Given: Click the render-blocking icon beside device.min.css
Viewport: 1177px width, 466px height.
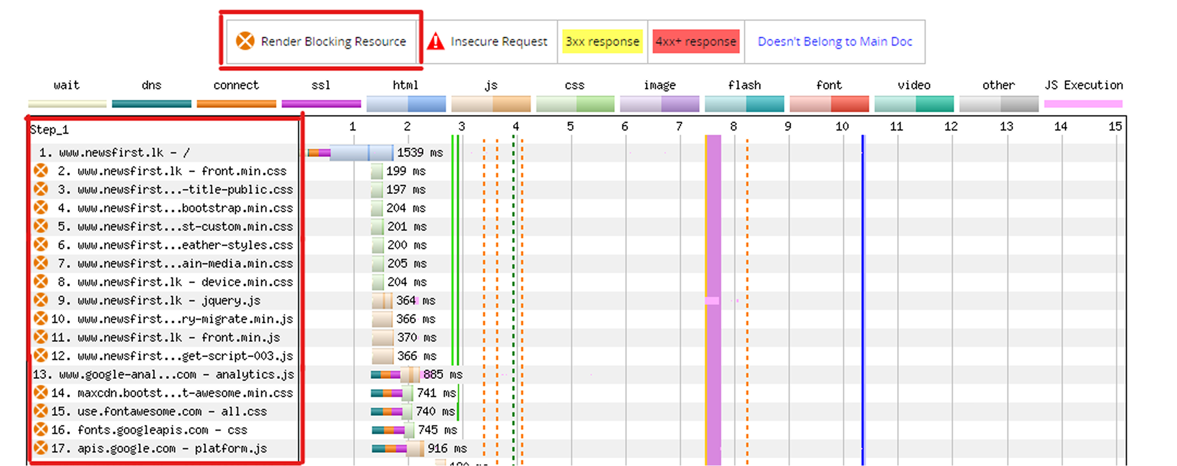Looking at the screenshot, I should click(41, 282).
